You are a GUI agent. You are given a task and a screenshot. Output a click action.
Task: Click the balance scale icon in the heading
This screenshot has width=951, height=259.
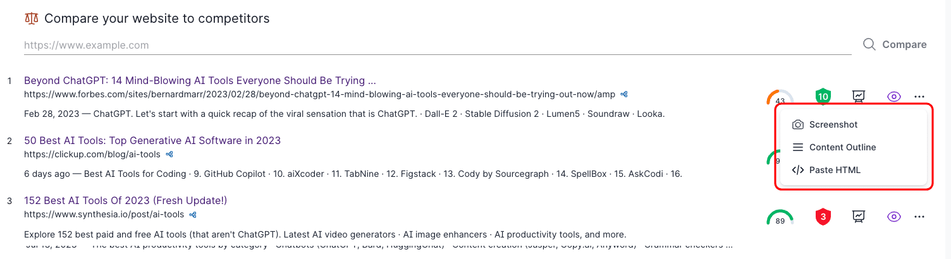pyautogui.click(x=31, y=18)
